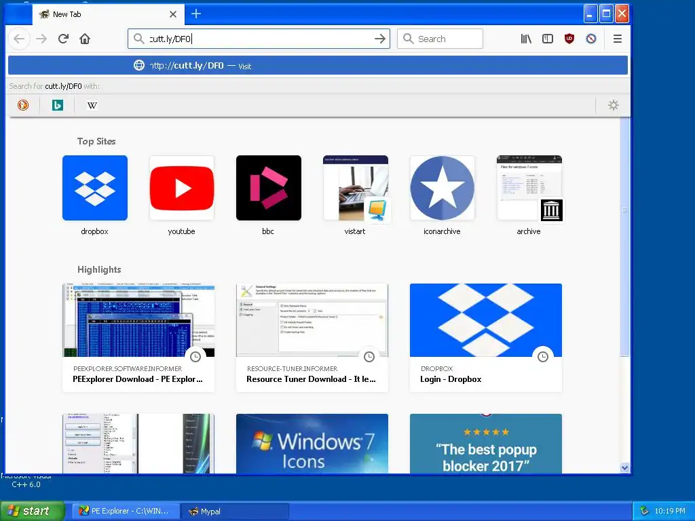Click the 10:19 PM taskbar clock
The width and height of the screenshot is (695, 521).
[670, 511]
